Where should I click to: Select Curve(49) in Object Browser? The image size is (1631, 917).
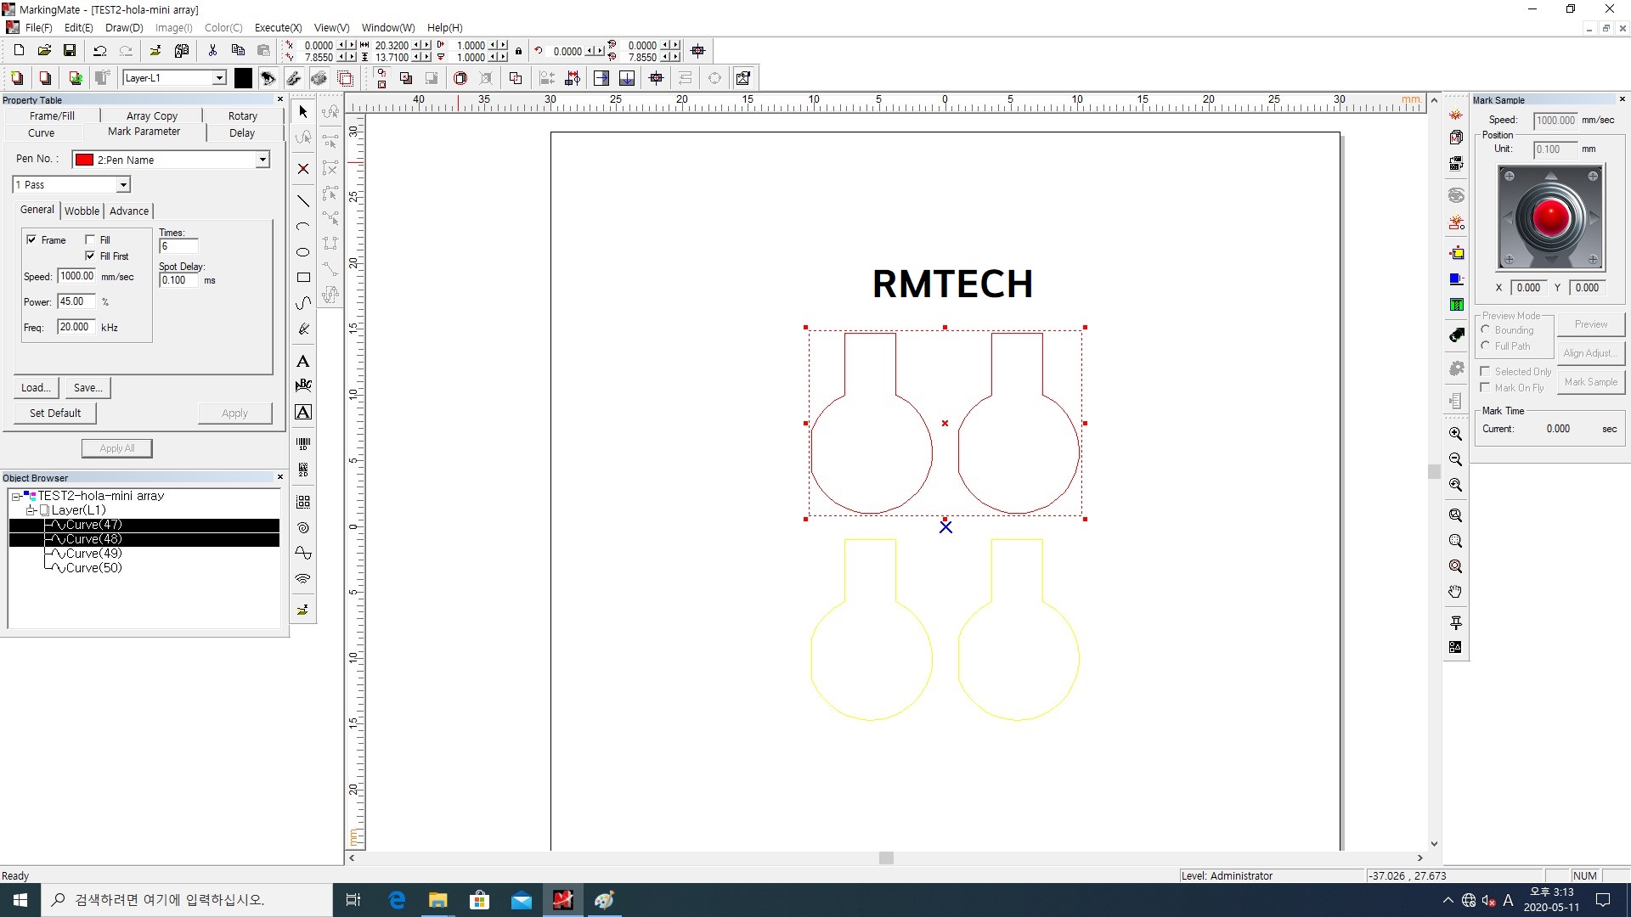[x=93, y=554]
